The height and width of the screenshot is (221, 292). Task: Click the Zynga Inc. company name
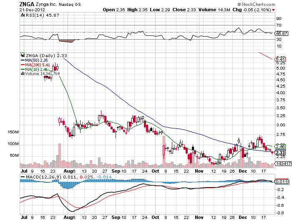pyautogui.click(x=46, y=4)
